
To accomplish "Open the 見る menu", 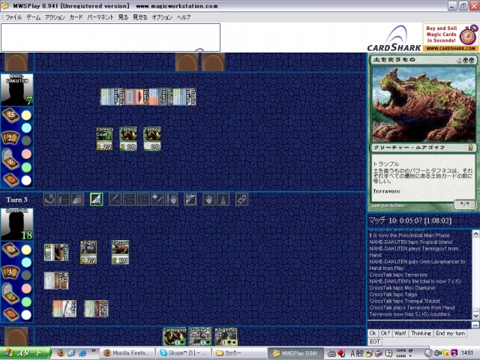I will pos(123,17).
